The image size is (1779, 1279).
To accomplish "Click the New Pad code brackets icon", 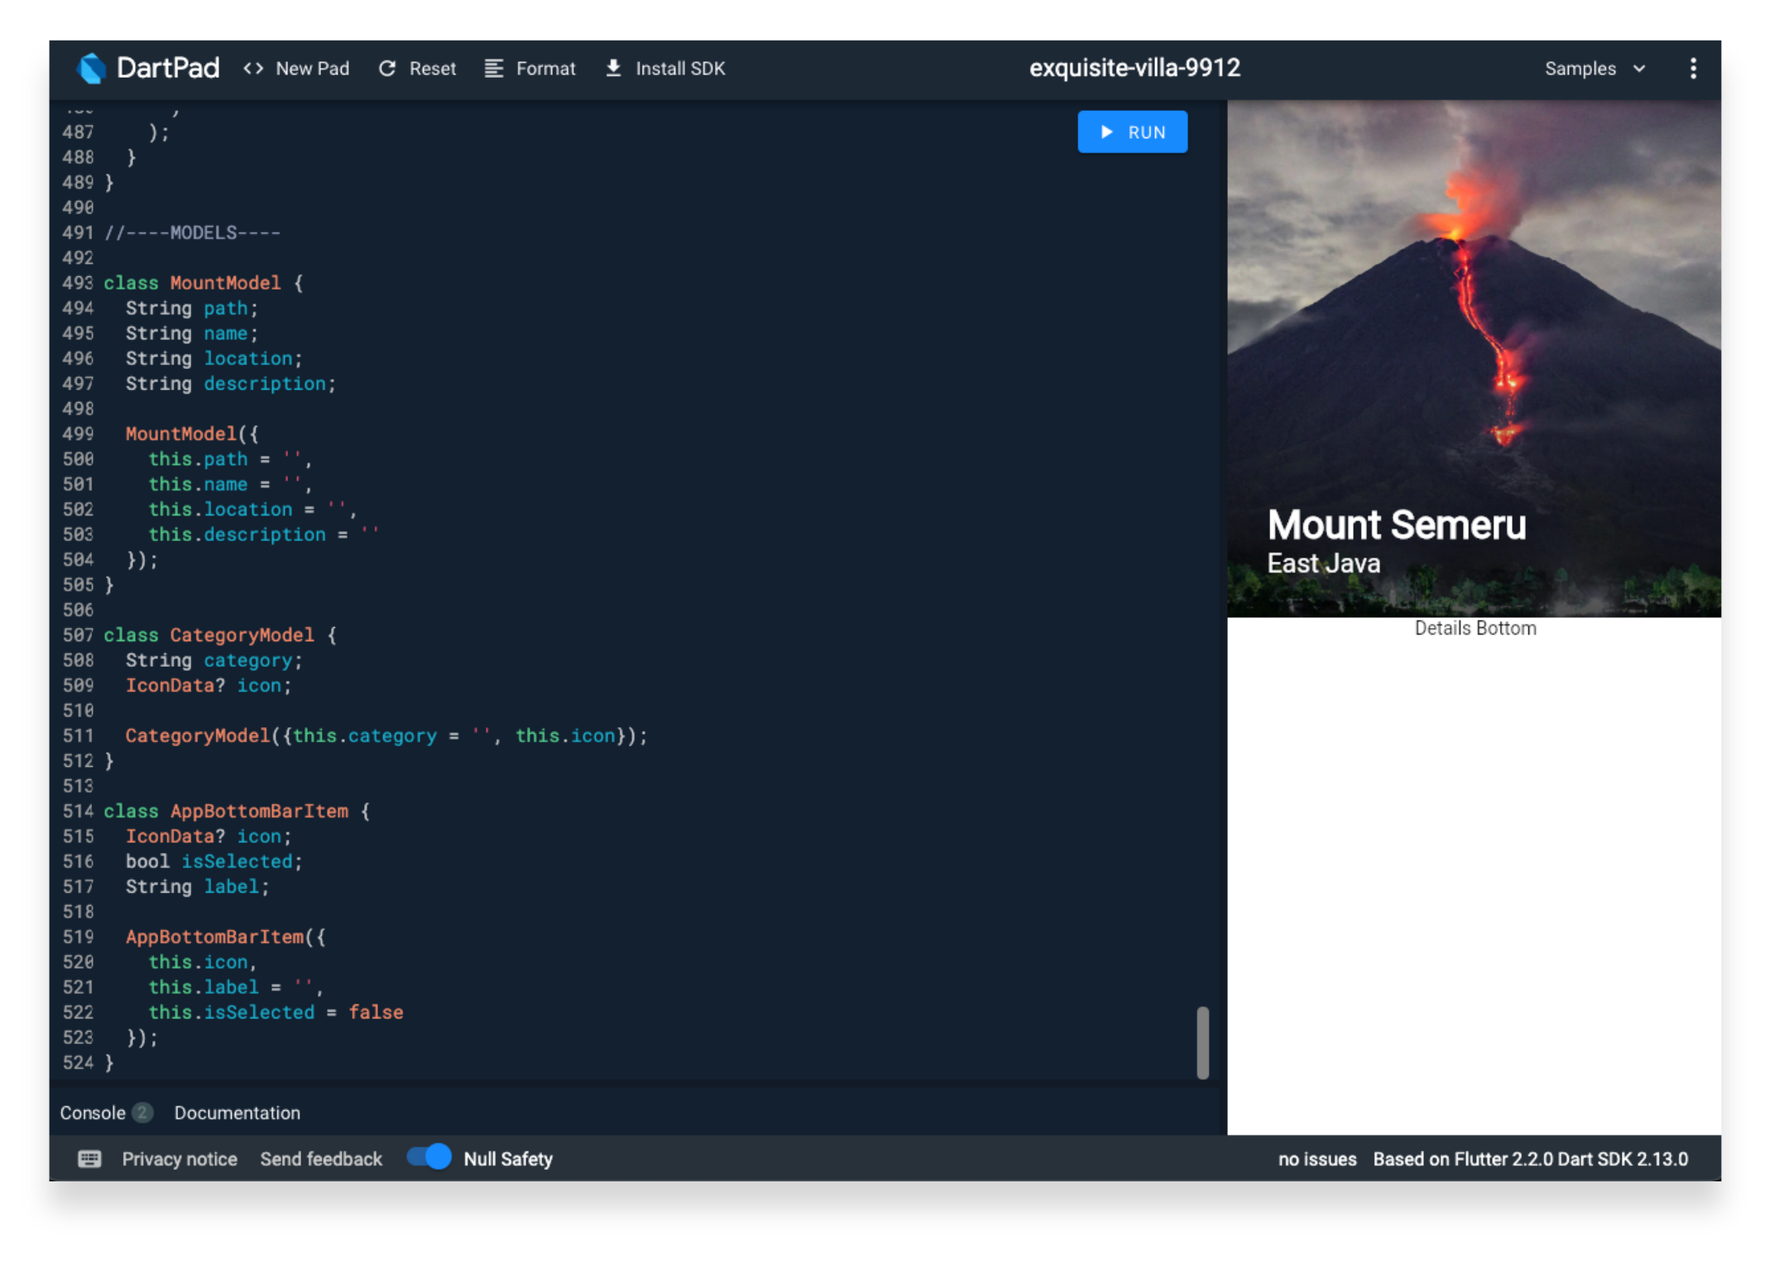I will [253, 69].
